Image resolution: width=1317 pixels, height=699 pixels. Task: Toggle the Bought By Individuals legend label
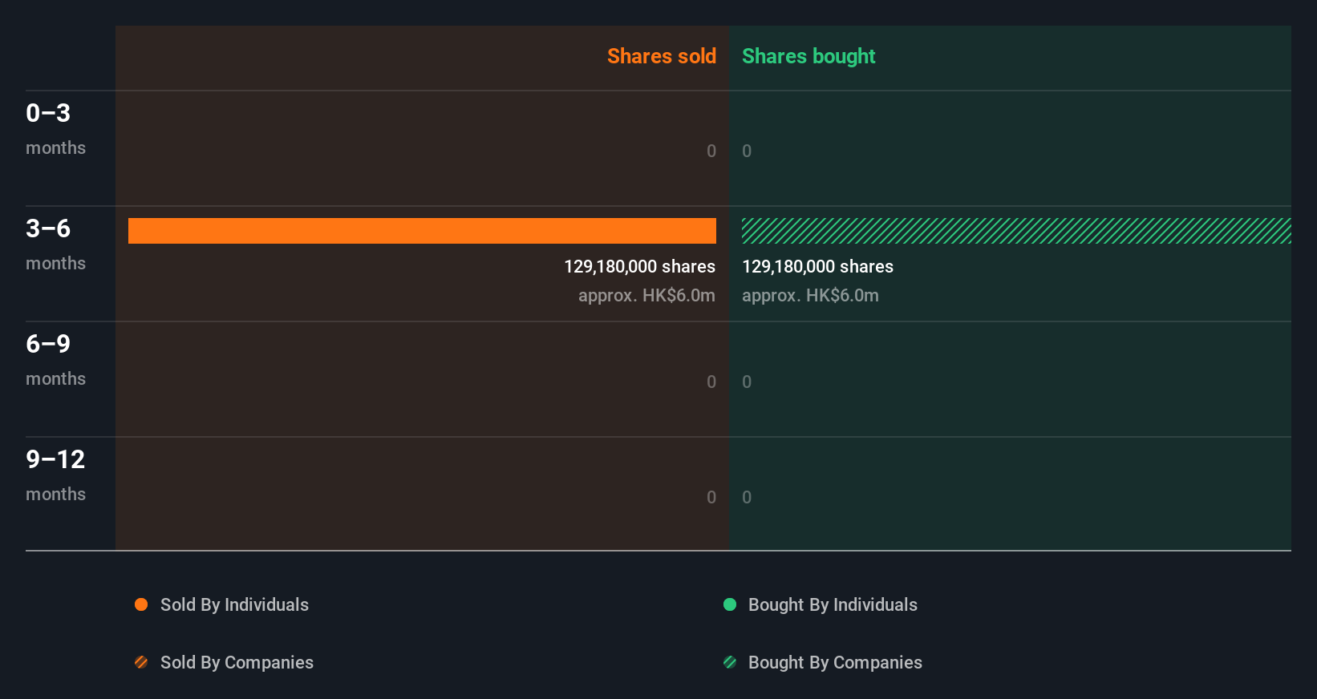pos(833,604)
